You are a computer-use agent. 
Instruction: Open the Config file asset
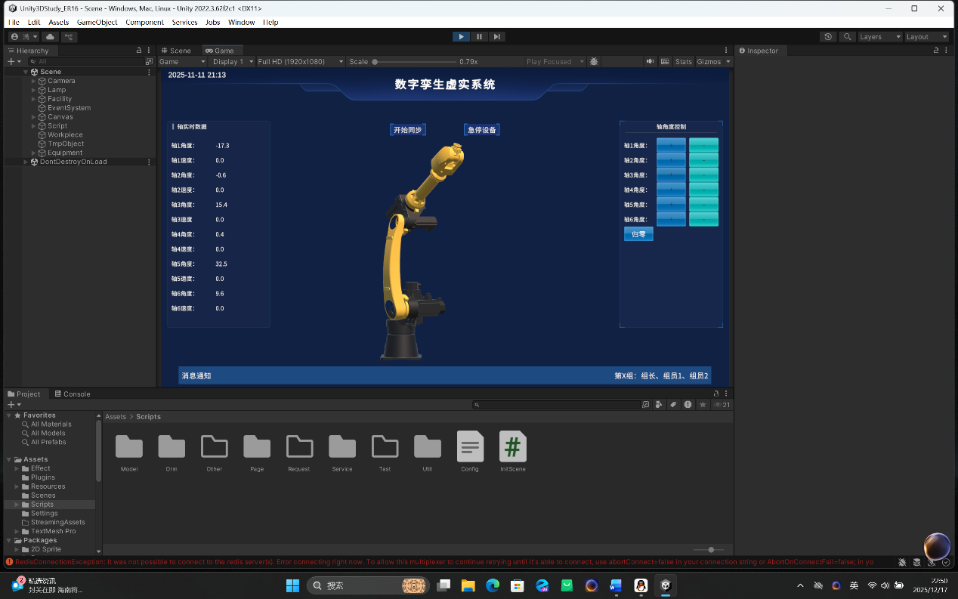[470, 452]
